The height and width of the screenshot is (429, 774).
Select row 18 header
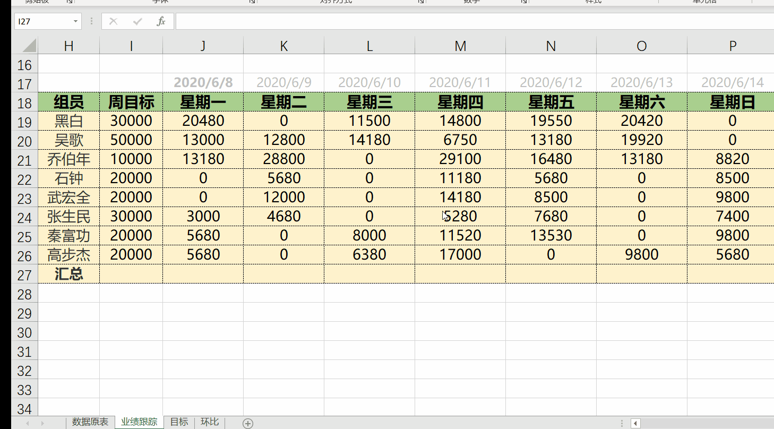[x=24, y=102]
